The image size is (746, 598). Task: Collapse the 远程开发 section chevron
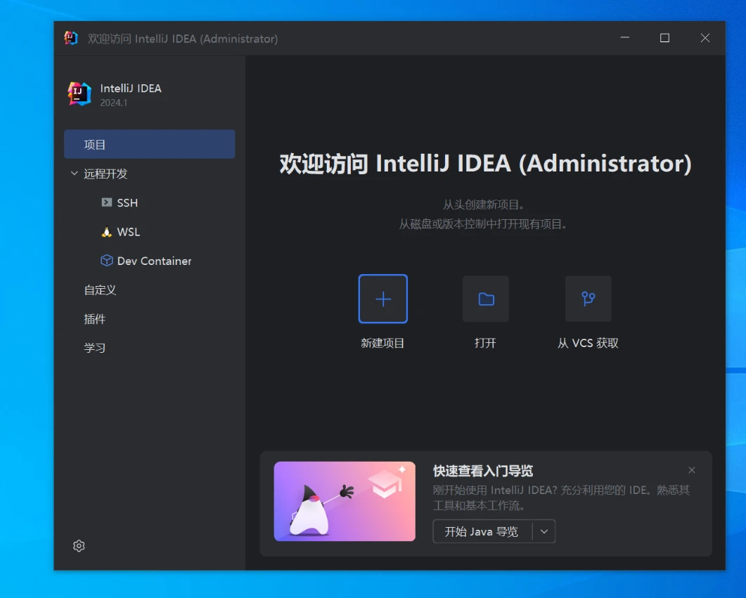pos(75,174)
